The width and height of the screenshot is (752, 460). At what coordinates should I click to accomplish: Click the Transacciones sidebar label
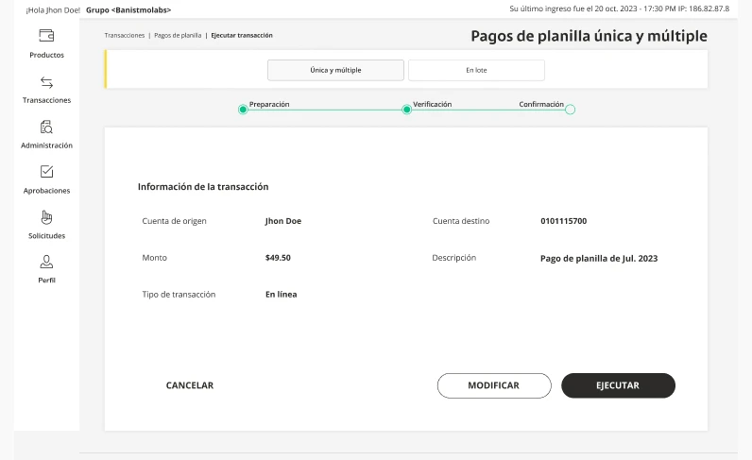coord(46,100)
